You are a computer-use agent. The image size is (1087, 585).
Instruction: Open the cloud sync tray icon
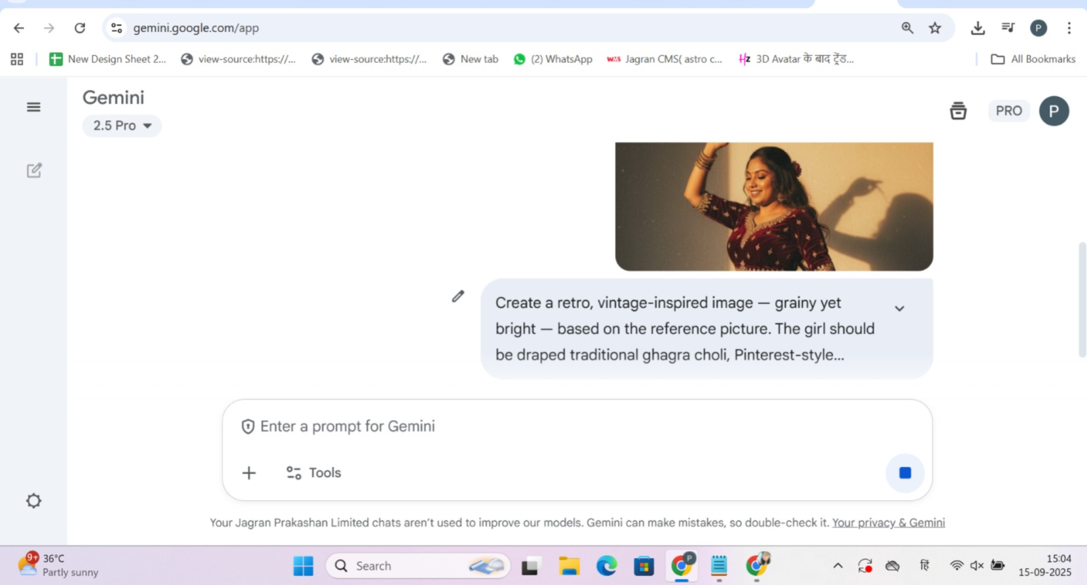click(x=893, y=566)
